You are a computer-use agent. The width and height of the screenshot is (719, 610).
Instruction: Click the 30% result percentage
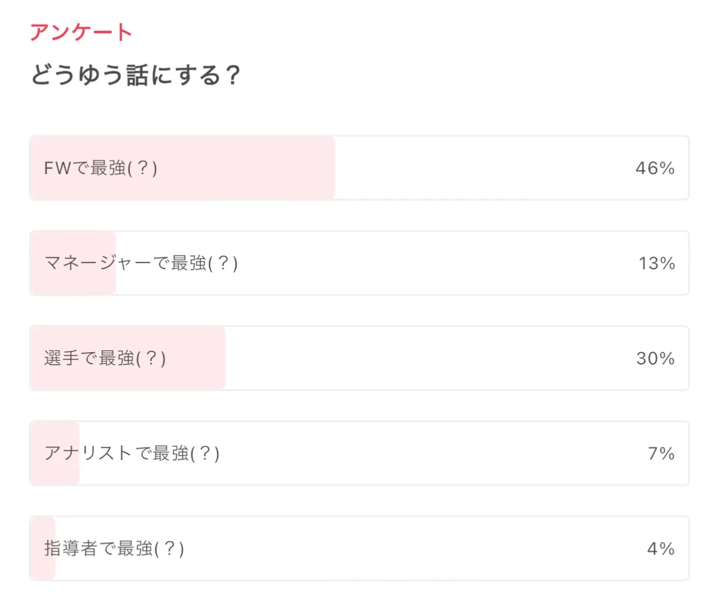pyautogui.click(x=655, y=359)
